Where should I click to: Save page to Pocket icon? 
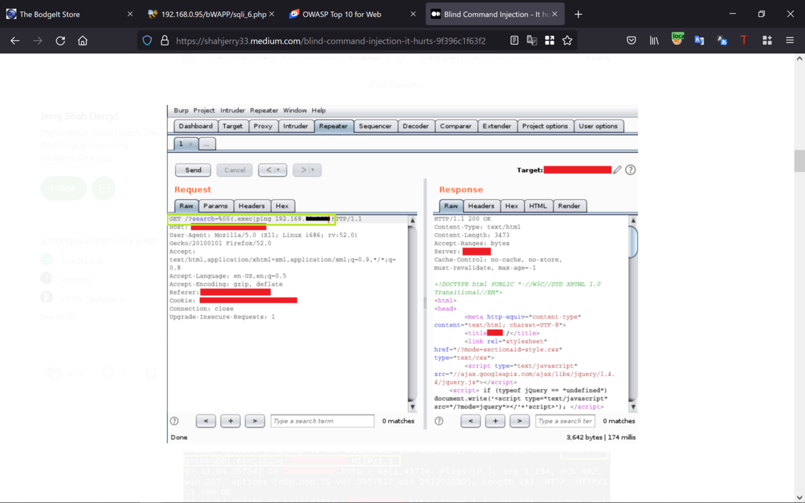point(631,41)
